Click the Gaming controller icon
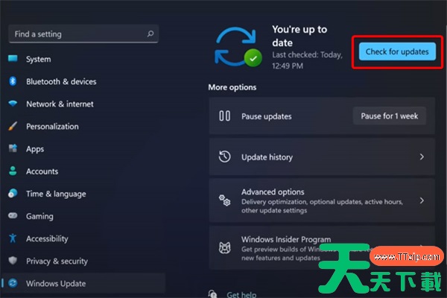This screenshot has width=447, height=298. tap(13, 215)
